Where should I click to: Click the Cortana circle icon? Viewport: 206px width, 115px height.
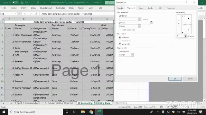click(67, 112)
